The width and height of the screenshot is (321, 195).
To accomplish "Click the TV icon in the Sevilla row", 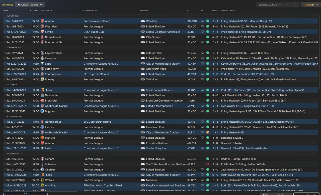I will point(202,32).
